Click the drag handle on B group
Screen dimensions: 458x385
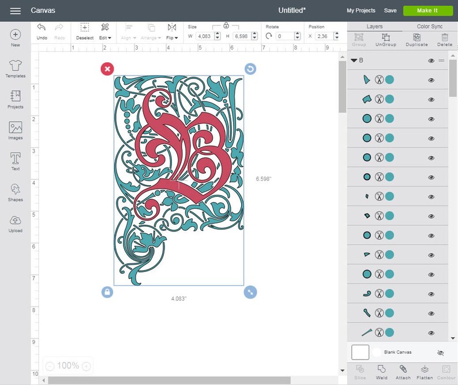441,61
